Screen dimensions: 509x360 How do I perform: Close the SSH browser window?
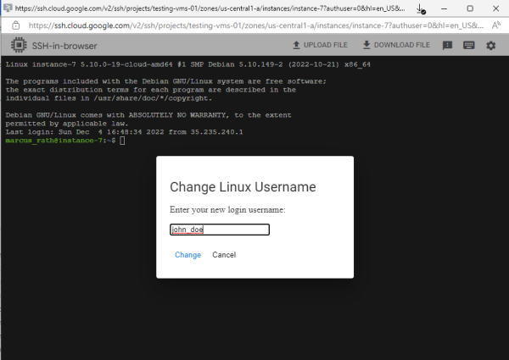tap(495, 8)
